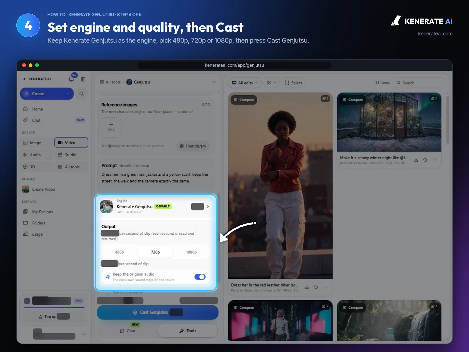Click the edits Search field
This screenshot has height=352, width=469.
(x=419, y=83)
